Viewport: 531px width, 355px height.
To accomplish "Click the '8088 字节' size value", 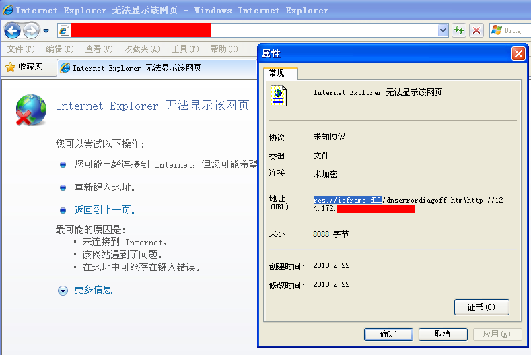I will pyautogui.click(x=331, y=234).
